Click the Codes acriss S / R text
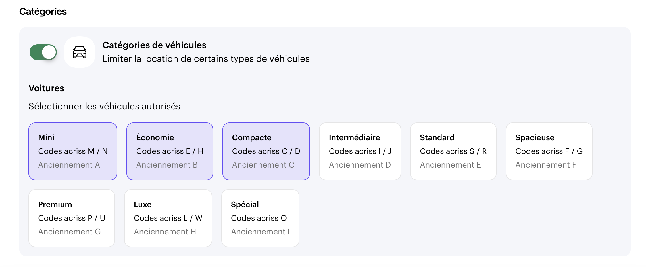646x267 pixels. [x=453, y=151]
